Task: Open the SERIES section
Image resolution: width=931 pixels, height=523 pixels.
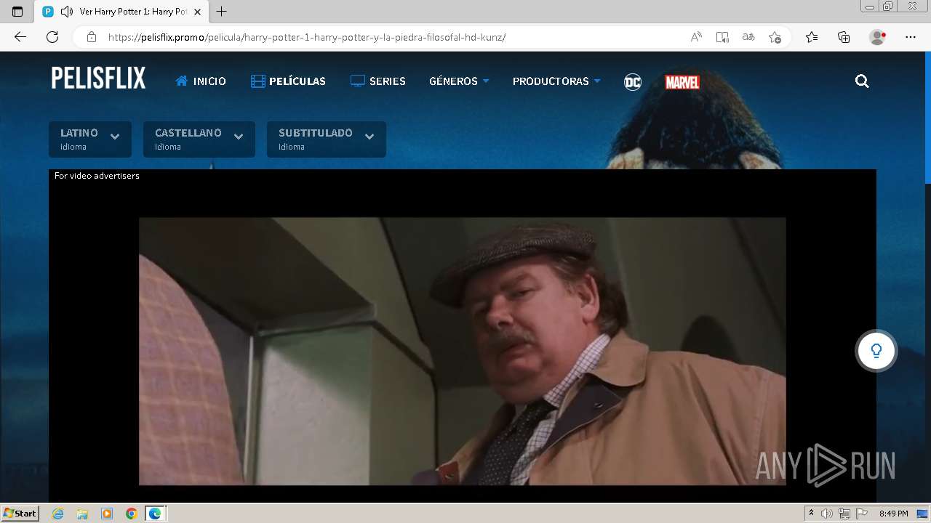Action: point(377,81)
